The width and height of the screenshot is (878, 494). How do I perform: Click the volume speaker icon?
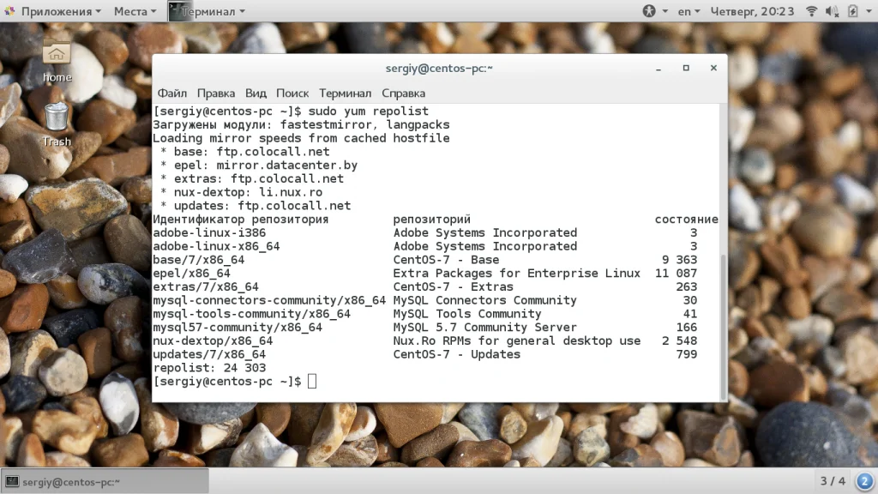point(832,11)
